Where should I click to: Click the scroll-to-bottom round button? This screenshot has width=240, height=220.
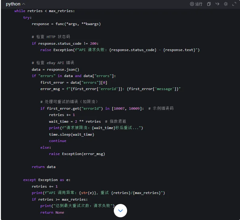[x=120, y=211]
